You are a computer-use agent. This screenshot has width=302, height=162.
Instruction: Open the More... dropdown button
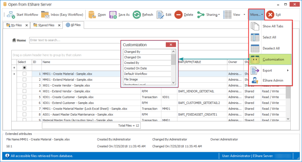coord(256,15)
